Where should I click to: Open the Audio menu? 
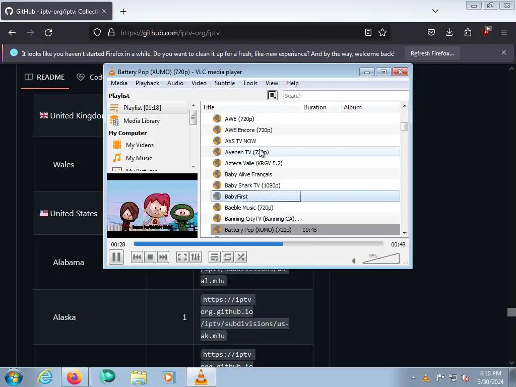[x=175, y=83]
